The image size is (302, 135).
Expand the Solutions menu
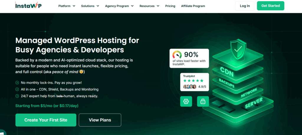(90, 6)
